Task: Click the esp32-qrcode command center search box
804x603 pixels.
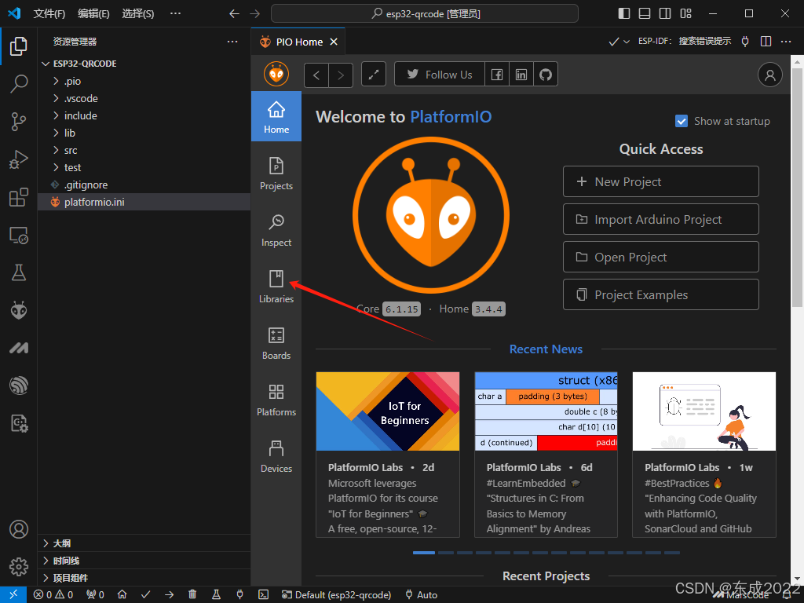Action: pos(425,13)
